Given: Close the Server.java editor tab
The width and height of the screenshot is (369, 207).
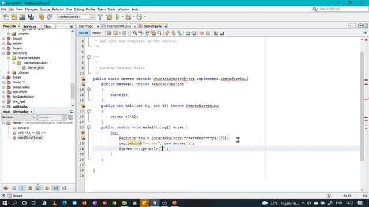Looking at the screenshot, I should tap(165, 26).
